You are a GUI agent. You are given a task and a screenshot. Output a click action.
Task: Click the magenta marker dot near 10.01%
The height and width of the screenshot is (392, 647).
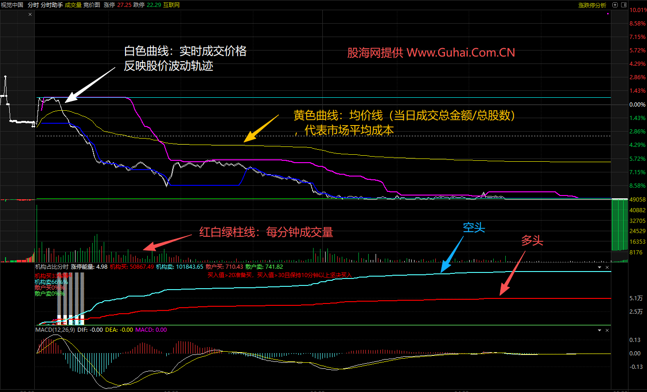coord(608,14)
